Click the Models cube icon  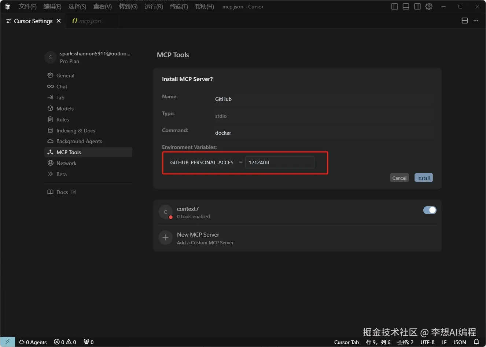tap(51, 109)
